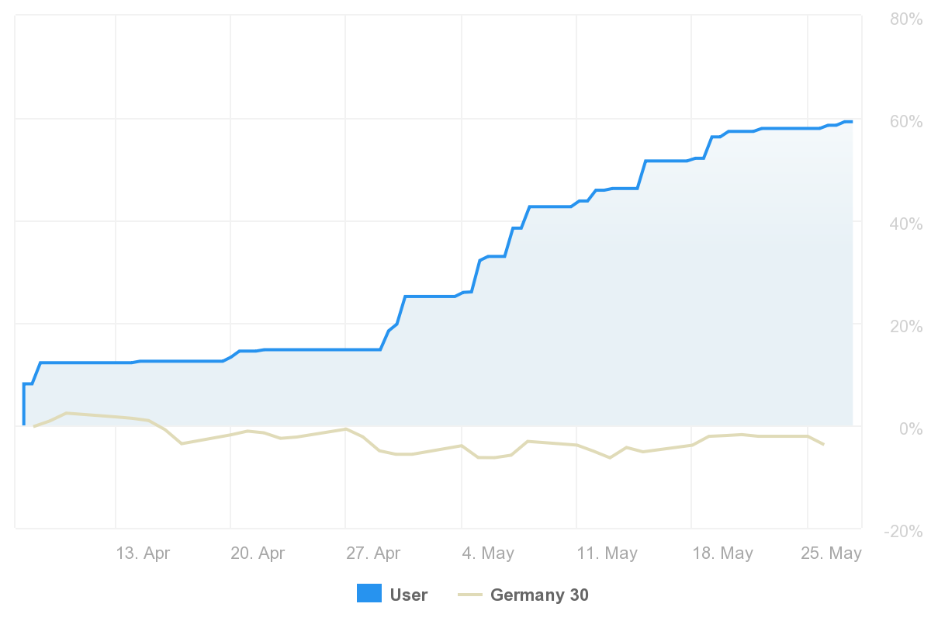This screenshot has width=931, height=621.
Task: Click the rightmost end of the Germany 30 line
Action: point(823,444)
